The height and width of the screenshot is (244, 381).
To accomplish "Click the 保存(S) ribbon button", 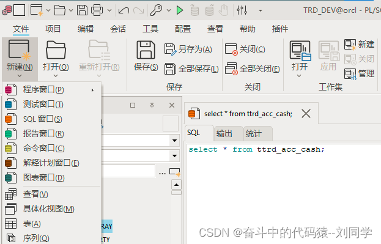I will coord(146,56).
